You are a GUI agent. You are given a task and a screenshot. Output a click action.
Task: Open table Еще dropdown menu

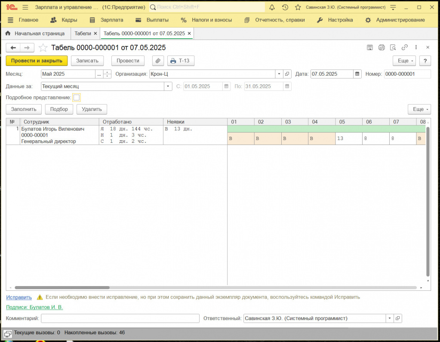click(419, 109)
